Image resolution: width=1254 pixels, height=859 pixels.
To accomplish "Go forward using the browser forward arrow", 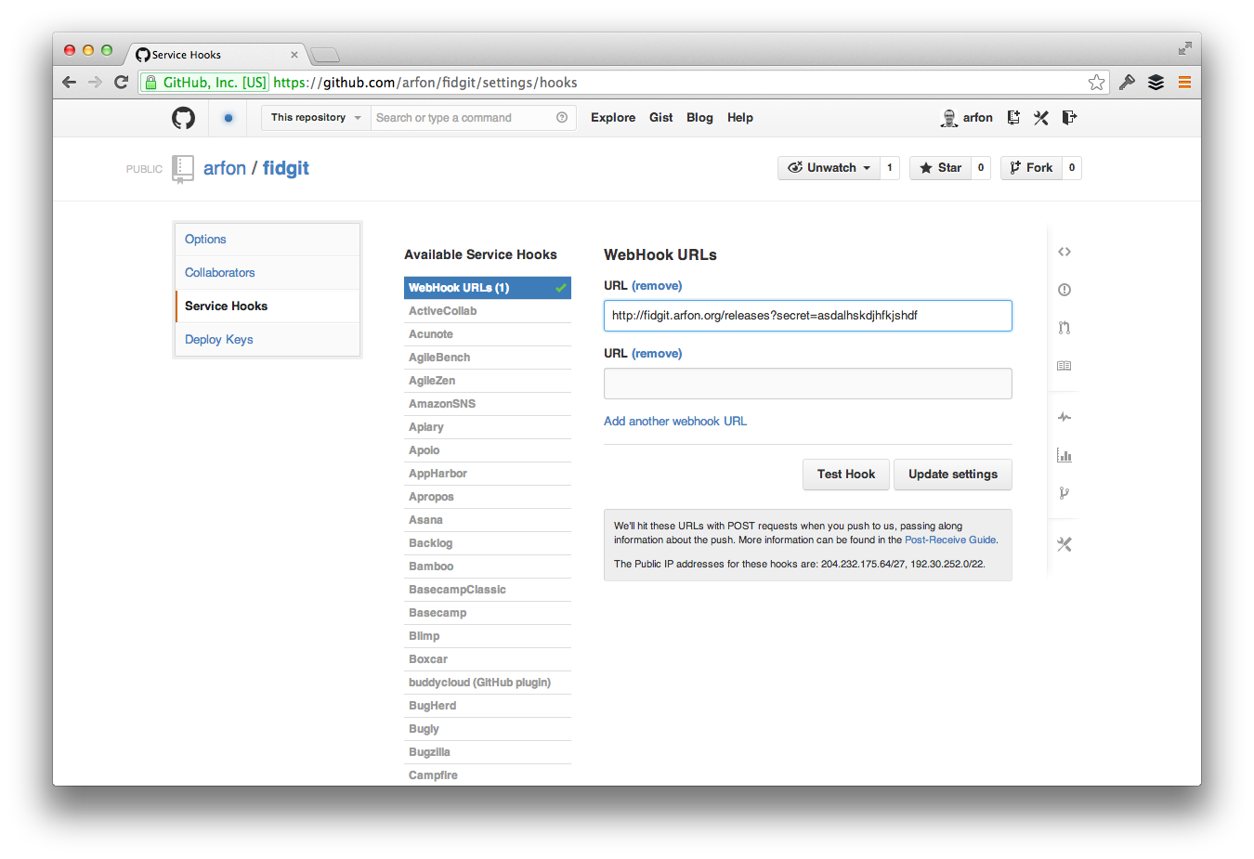I will coord(95,83).
